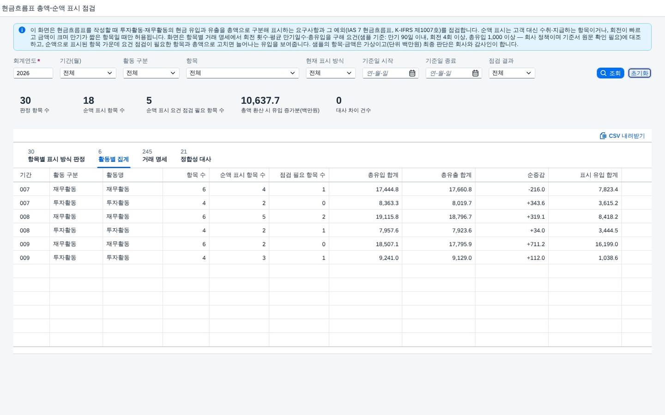Expand the 현재 표시 방식 dropdown
This screenshot has height=415, width=665.
coord(331,73)
